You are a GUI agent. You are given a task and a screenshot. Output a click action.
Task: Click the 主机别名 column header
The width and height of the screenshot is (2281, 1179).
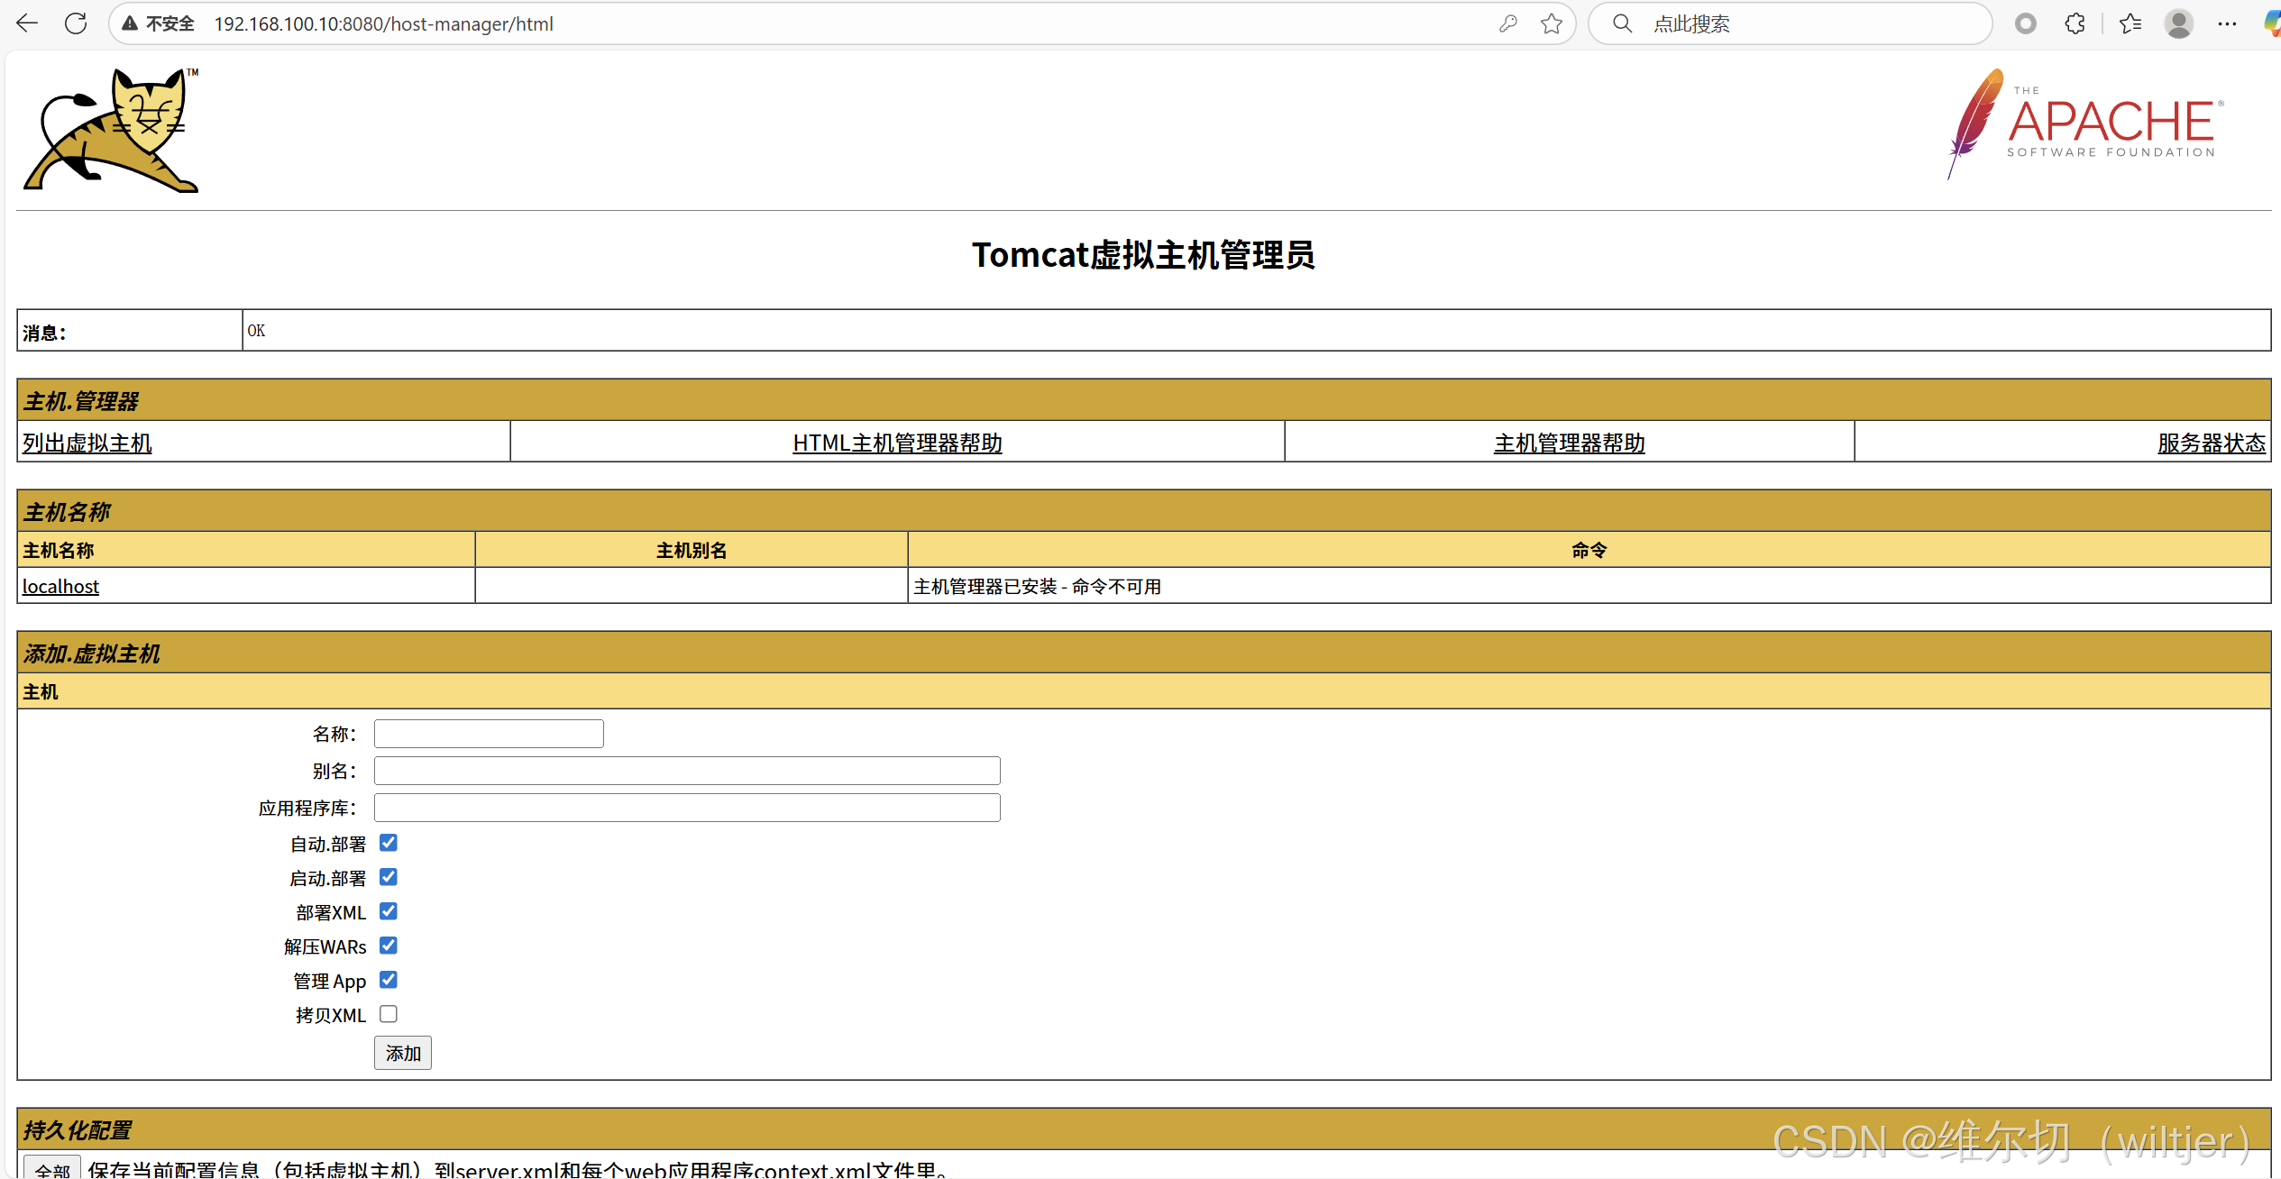pyautogui.click(x=692, y=550)
